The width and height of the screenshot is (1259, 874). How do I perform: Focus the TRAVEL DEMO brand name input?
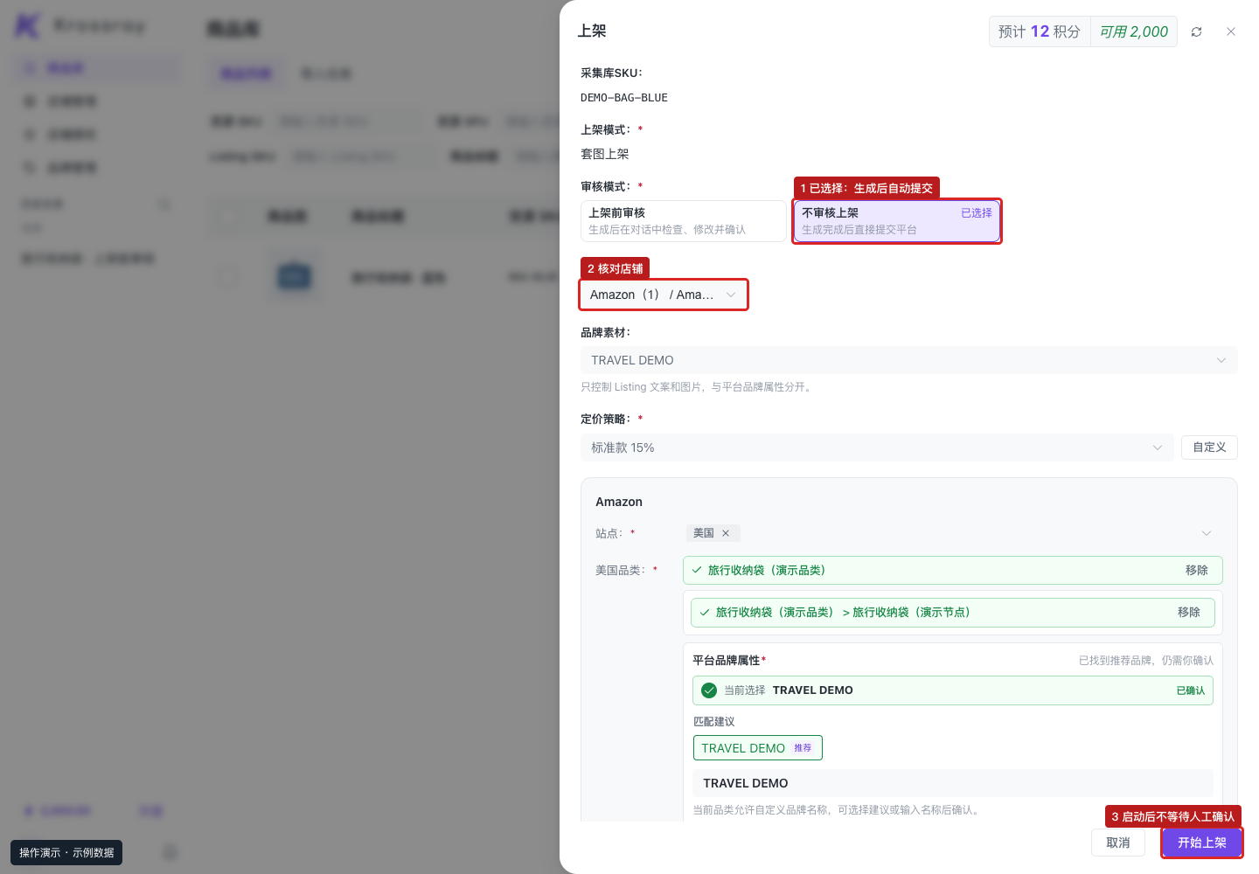[x=953, y=783]
